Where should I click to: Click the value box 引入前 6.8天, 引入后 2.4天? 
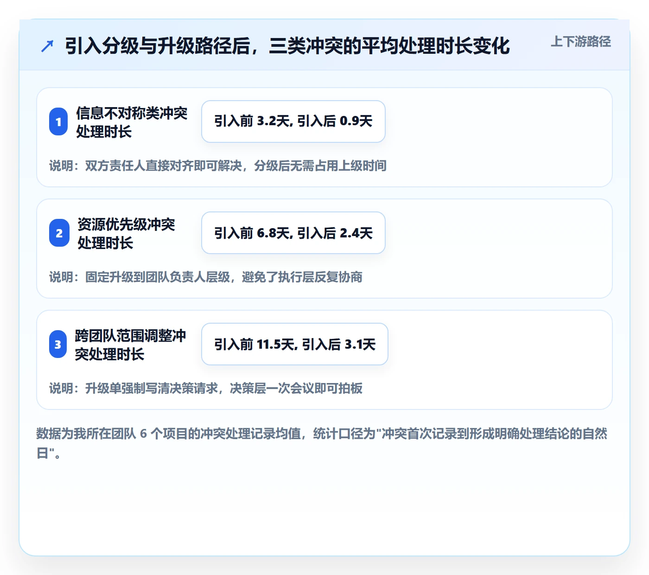(293, 233)
